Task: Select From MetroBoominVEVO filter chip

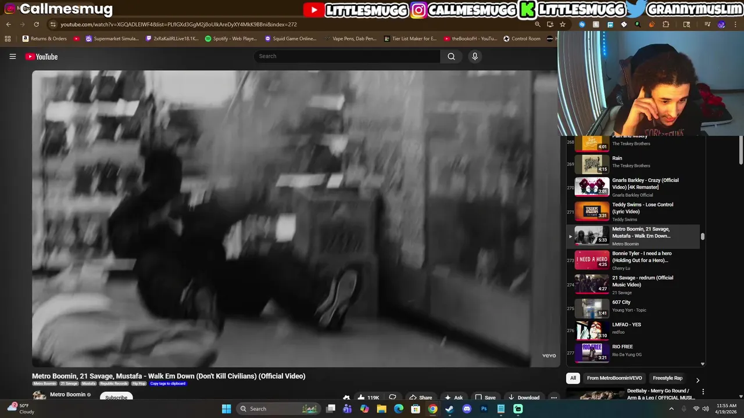Action: coord(614,378)
